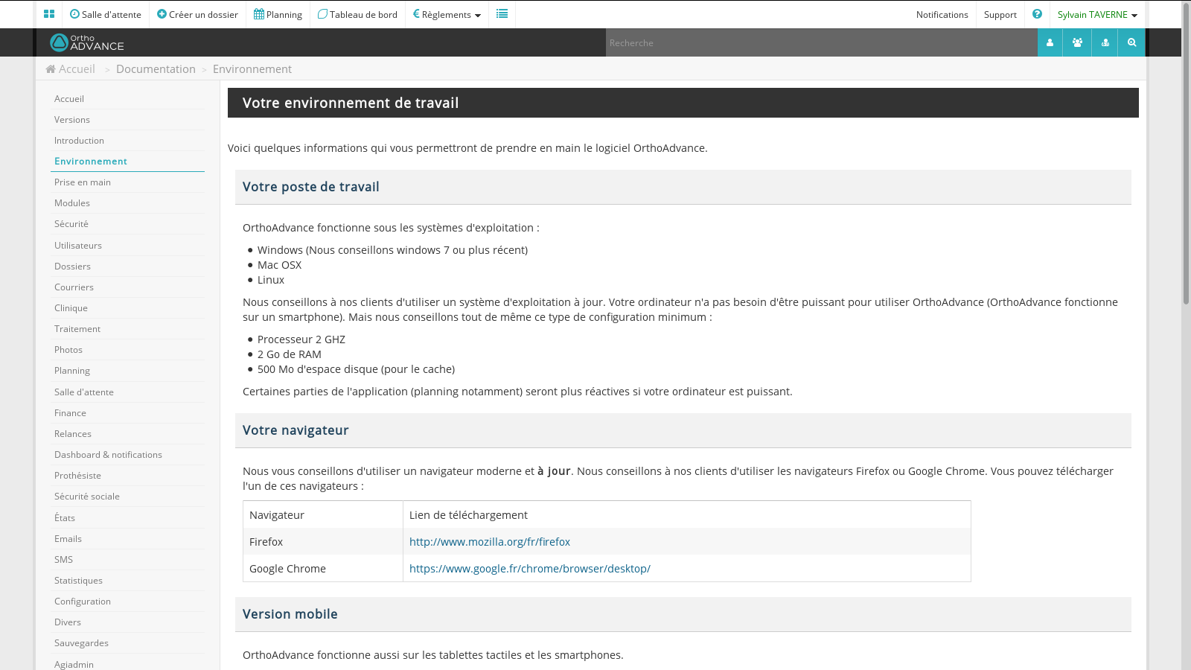
Task: Select Accueil in the documentation sidebar
Action: click(127, 99)
